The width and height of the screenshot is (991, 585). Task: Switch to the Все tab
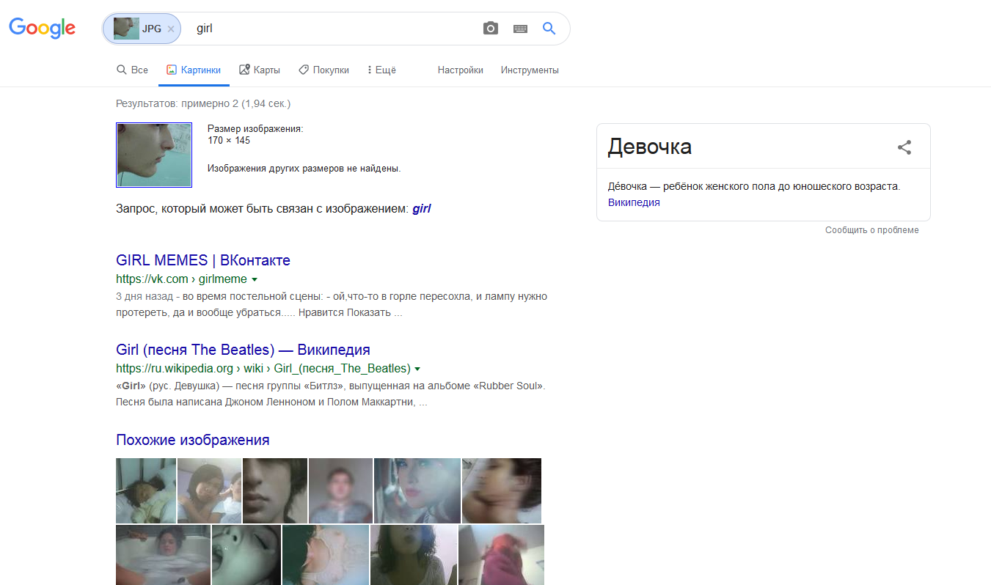[x=132, y=70]
